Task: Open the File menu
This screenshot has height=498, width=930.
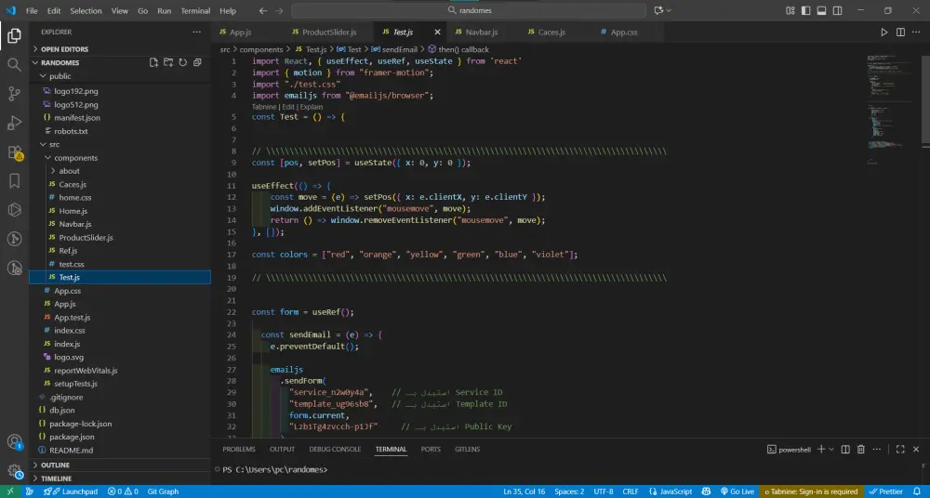Action: (32, 10)
